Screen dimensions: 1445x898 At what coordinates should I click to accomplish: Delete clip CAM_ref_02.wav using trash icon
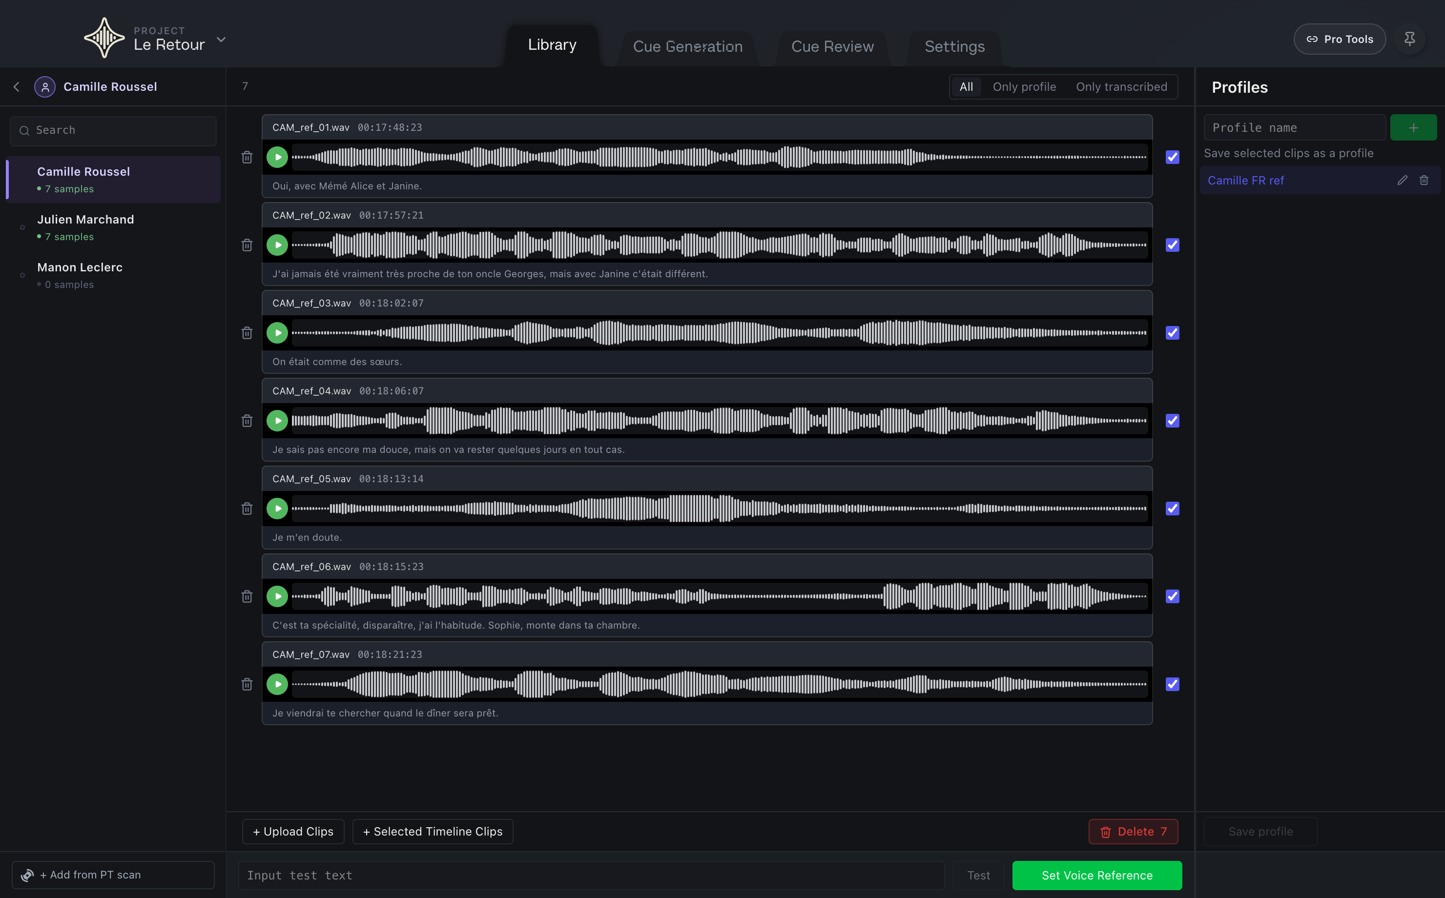tap(247, 245)
